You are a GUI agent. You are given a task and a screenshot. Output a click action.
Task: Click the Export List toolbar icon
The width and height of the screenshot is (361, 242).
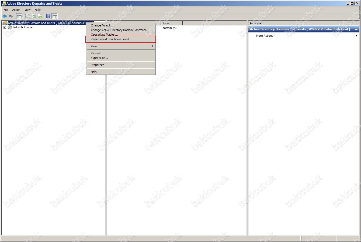[40, 16]
